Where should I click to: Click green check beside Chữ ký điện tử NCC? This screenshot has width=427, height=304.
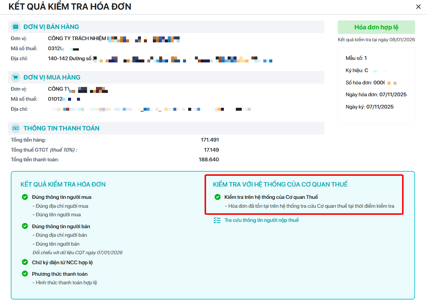[x=25, y=262]
